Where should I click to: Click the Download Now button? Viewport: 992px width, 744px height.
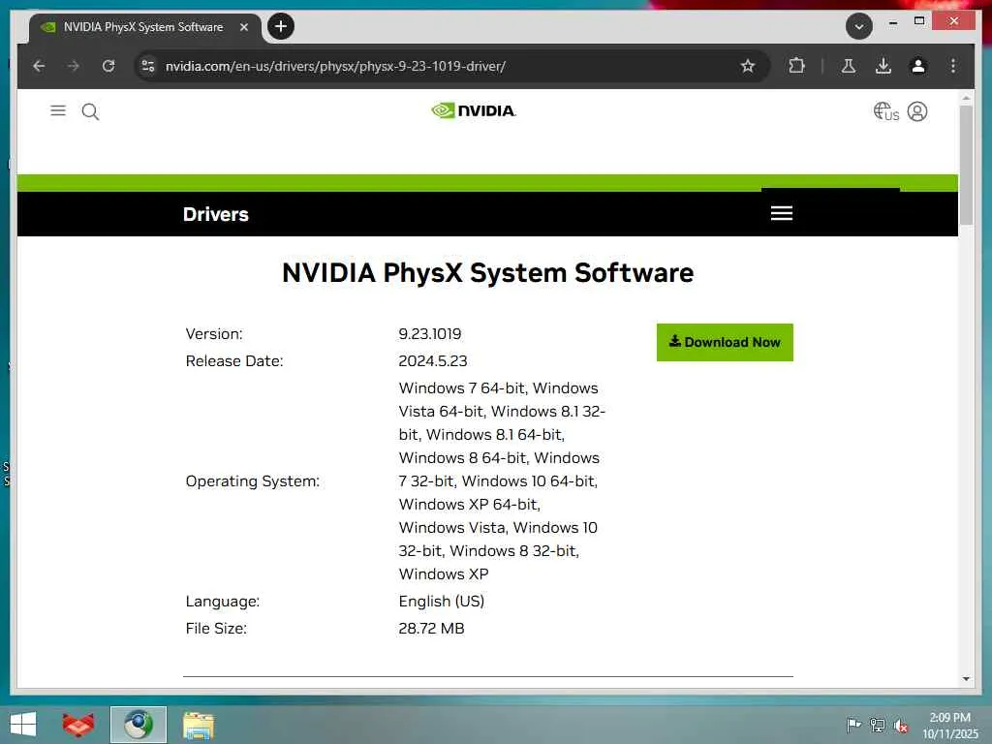725,342
